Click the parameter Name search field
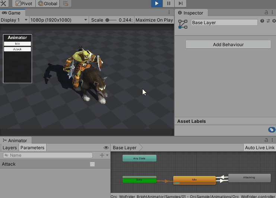The width and height of the screenshot is (276, 198). pyautogui.click(x=48, y=155)
